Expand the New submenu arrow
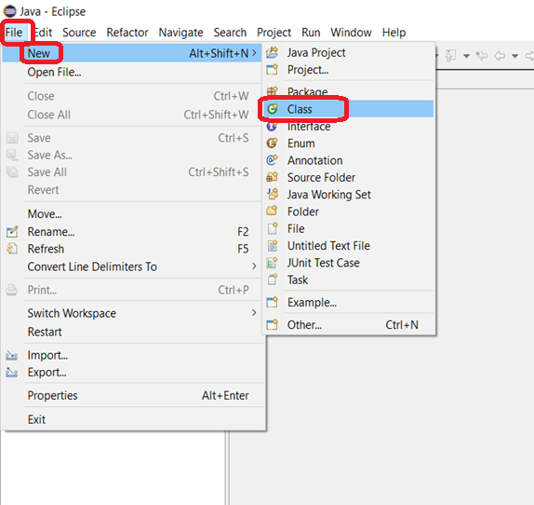Screen dimensions: 534x505 click(254, 53)
